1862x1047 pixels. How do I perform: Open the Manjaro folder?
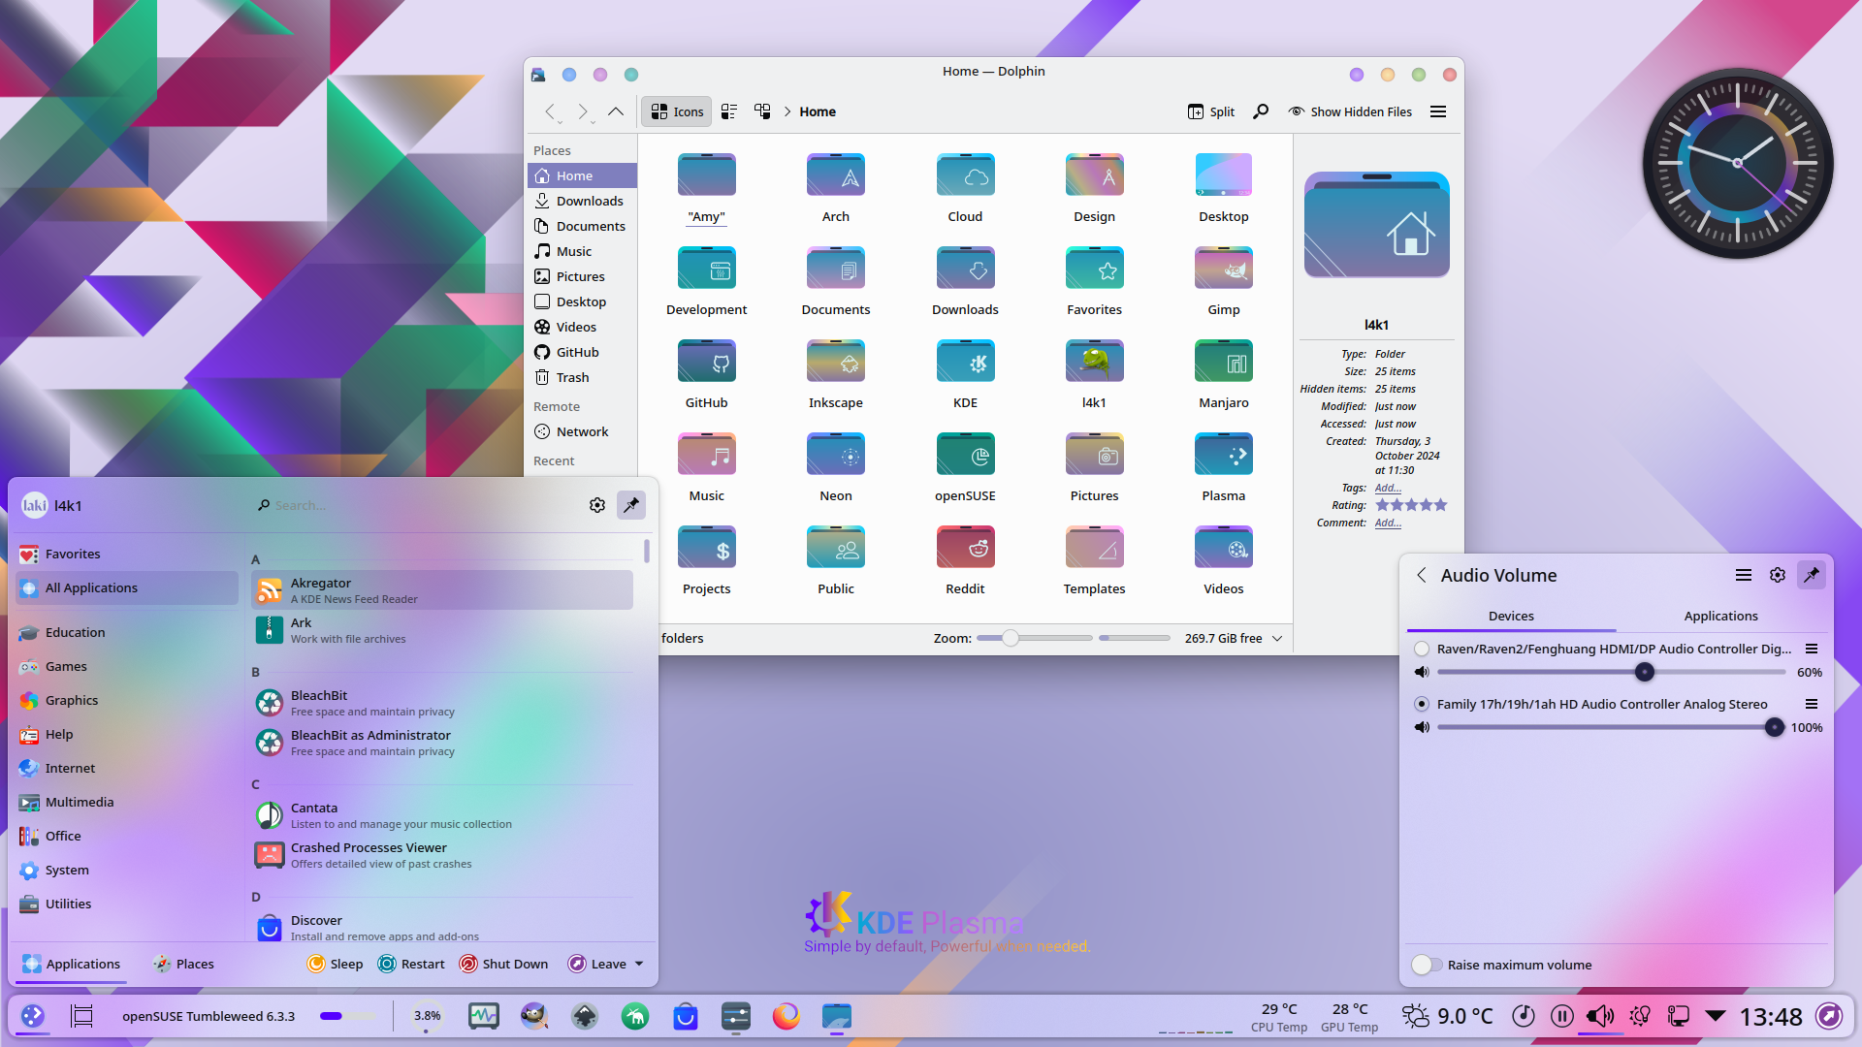[x=1223, y=375]
